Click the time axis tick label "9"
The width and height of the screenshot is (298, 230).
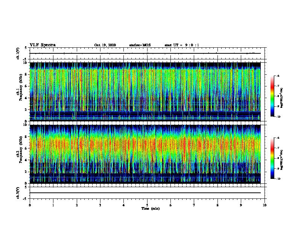click(x=241, y=205)
